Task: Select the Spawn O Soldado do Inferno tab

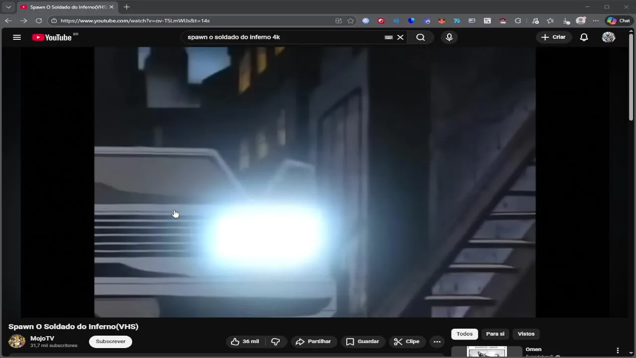Action: [x=67, y=7]
